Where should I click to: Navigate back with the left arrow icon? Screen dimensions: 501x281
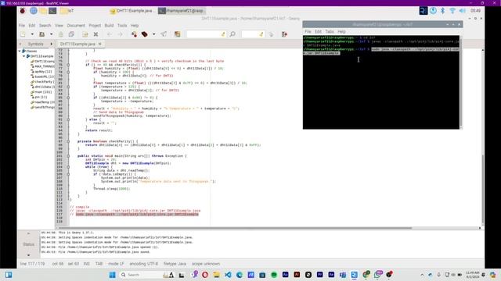pos(110,34)
